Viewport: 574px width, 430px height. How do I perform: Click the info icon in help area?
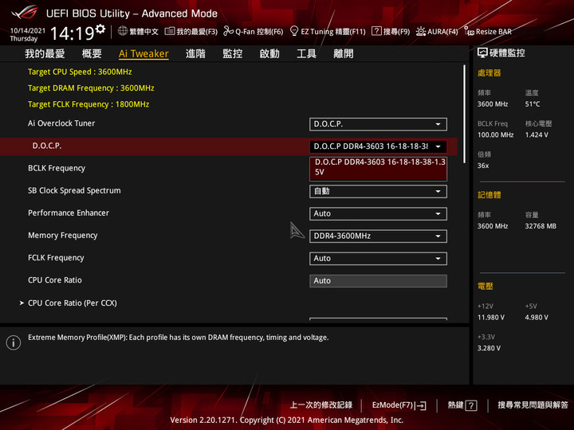click(14, 342)
